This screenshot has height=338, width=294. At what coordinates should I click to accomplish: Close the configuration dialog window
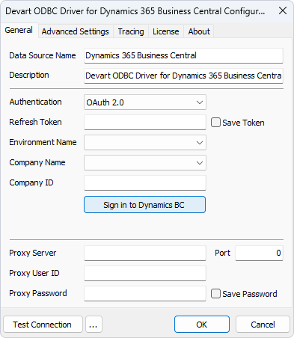coord(283,10)
